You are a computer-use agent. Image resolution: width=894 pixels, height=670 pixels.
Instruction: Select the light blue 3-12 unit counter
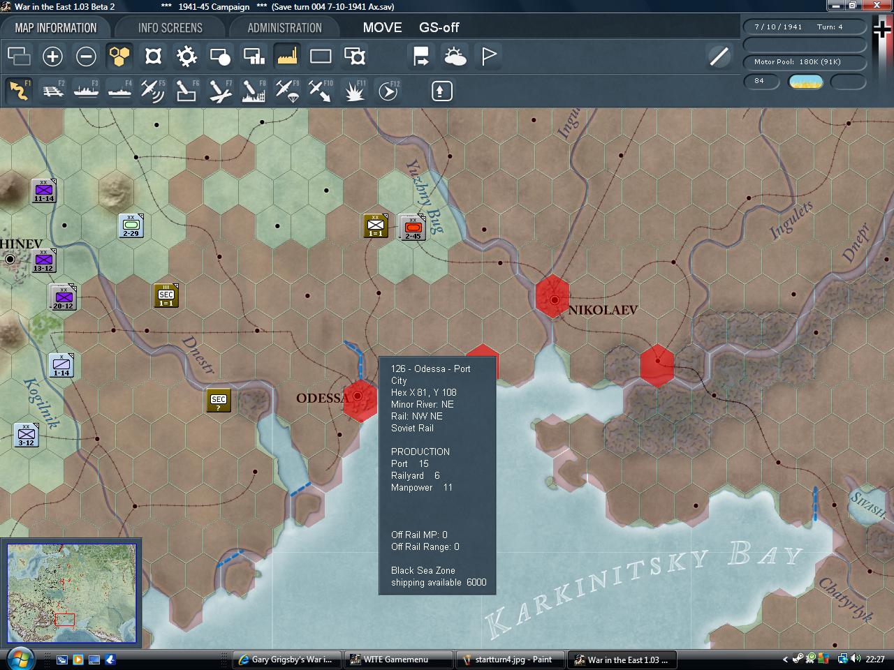27,435
